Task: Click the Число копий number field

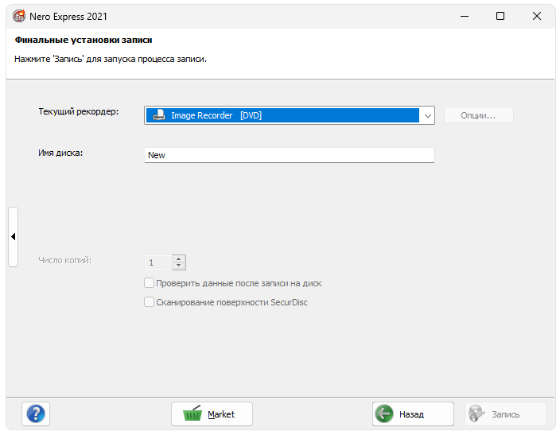Action: (159, 262)
